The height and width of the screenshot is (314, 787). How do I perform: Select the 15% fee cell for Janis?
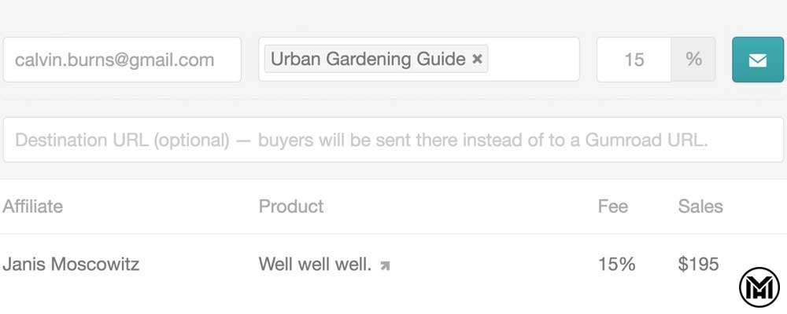[x=616, y=265]
